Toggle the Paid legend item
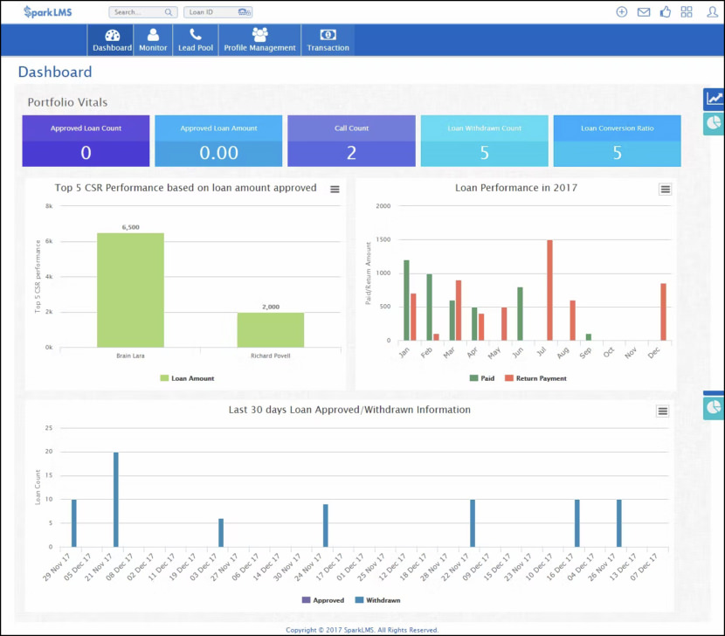This screenshot has height=636, width=725. pyautogui.click(x=482, y=378)
